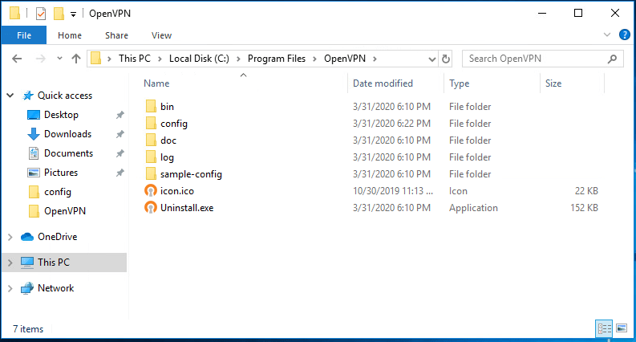Switch to Large icons view button
The height and width of the screenshot is (342, 636).
pyautogui.click(x=622, y=328)
